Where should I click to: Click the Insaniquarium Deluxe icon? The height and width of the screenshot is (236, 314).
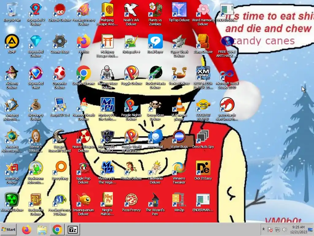click(83, 204)
